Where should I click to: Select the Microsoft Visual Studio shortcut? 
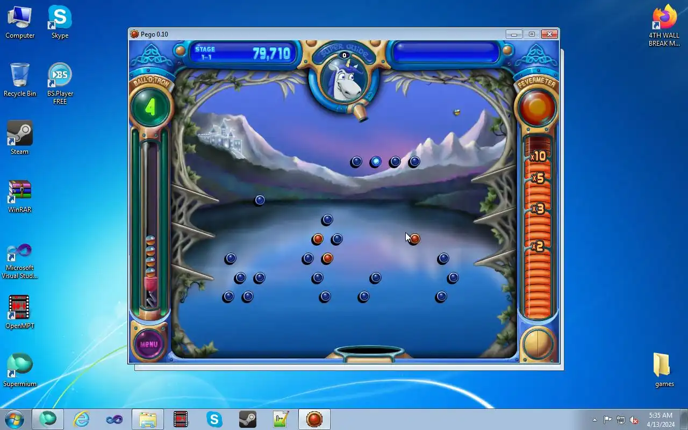pyautogui.click(x=20, y=261)
